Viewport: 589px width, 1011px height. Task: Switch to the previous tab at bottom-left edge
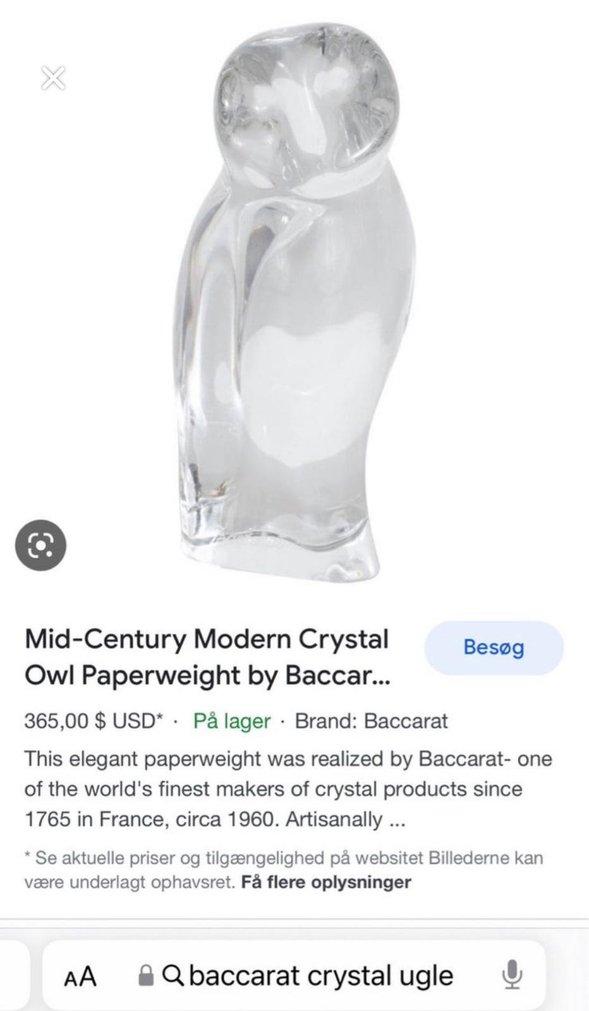(x=14, y=976)
